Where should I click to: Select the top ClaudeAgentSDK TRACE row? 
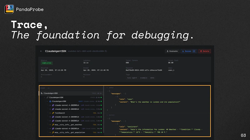71,93
